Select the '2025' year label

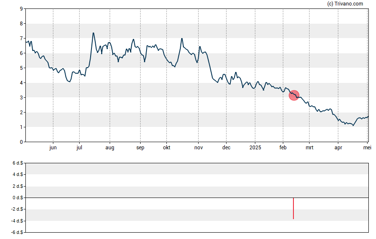coord(255,148)
